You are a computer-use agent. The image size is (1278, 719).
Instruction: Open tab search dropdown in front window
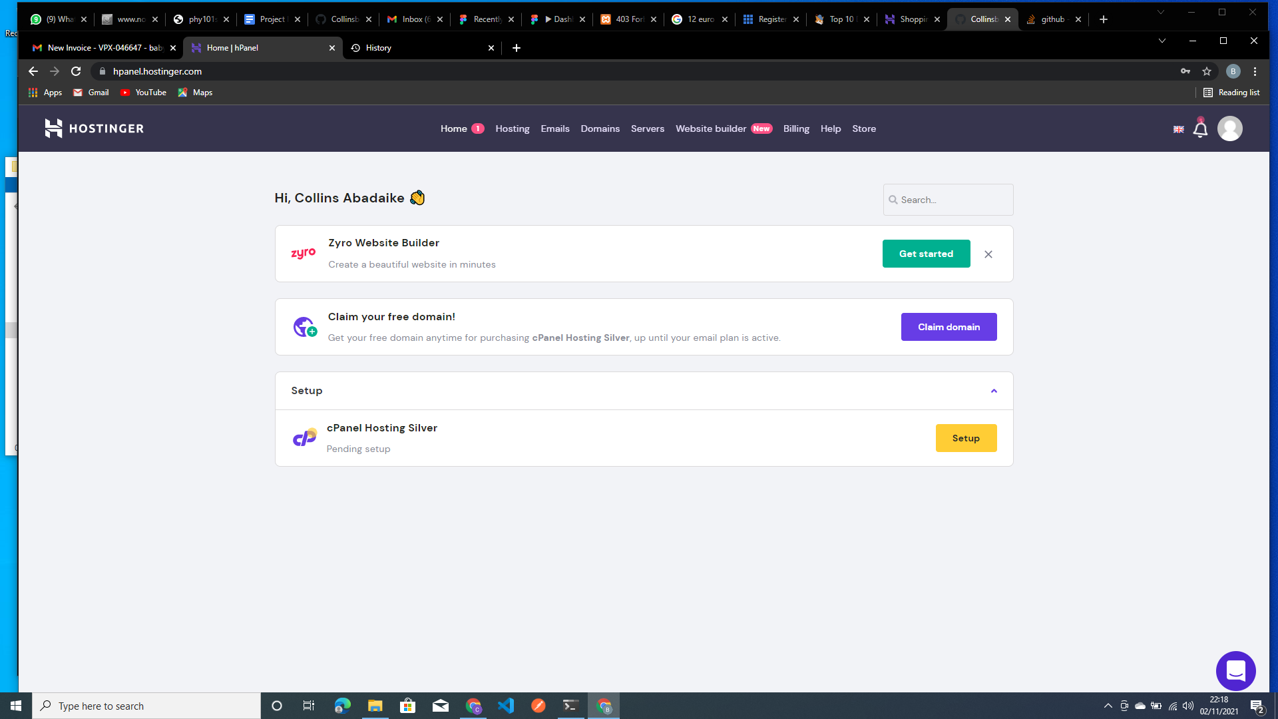pyautogui.click(x=1162, y=41)
